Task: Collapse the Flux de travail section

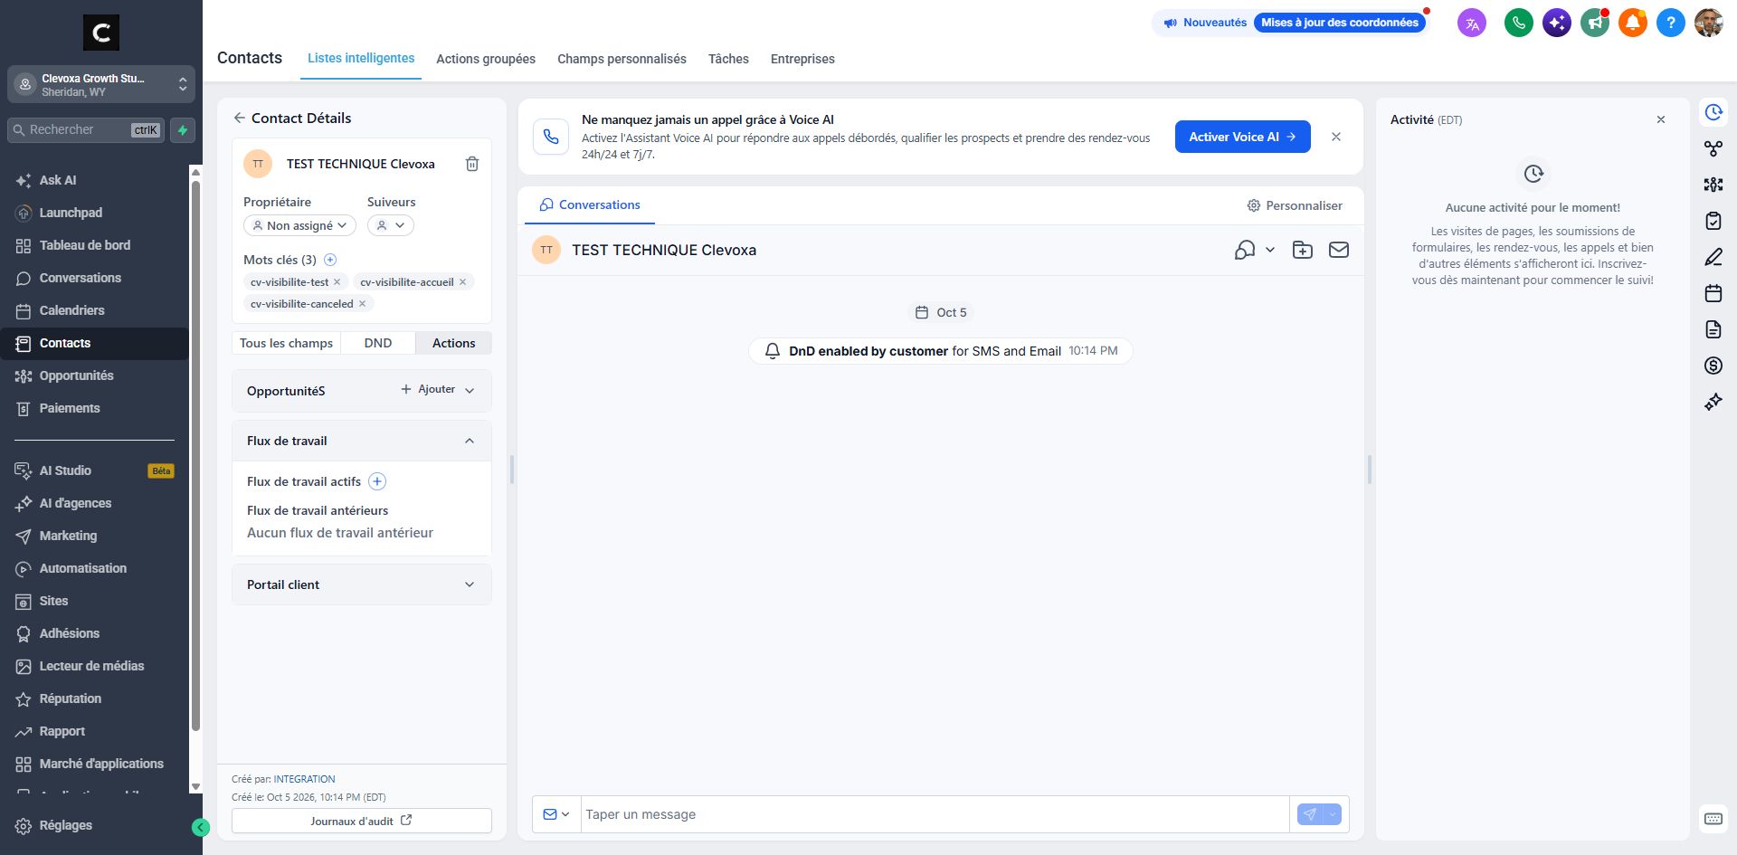Action: tap(470, 441)
